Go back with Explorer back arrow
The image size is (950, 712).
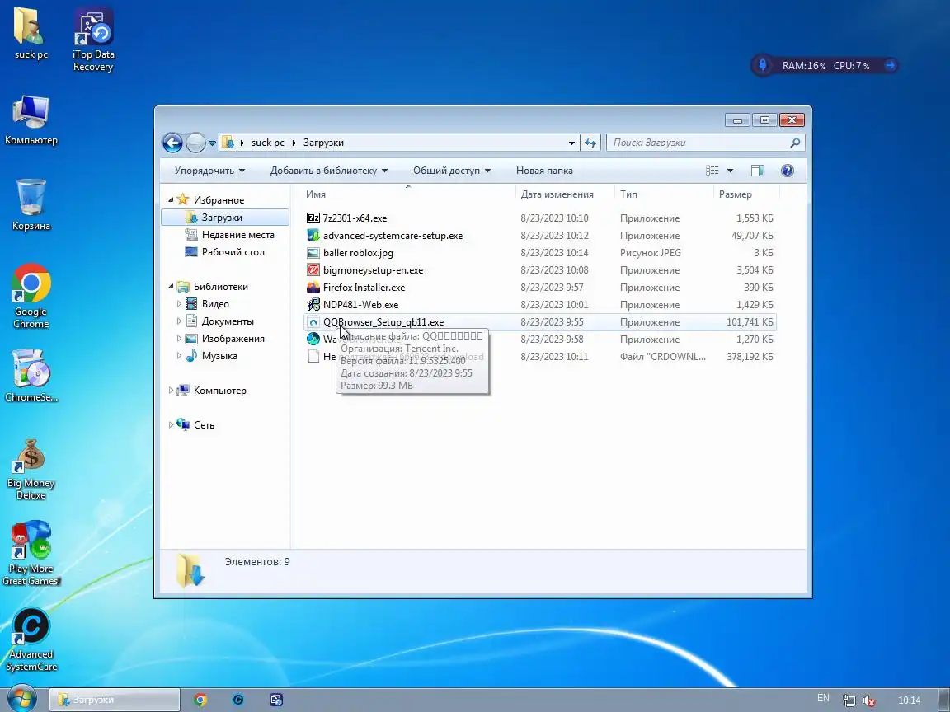click(172, 143)
